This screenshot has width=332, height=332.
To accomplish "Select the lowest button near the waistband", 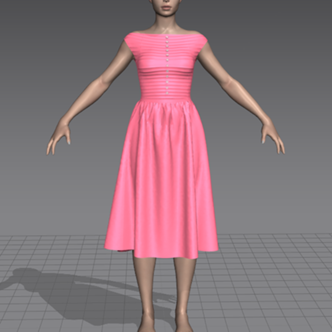I will click(167, 92).
